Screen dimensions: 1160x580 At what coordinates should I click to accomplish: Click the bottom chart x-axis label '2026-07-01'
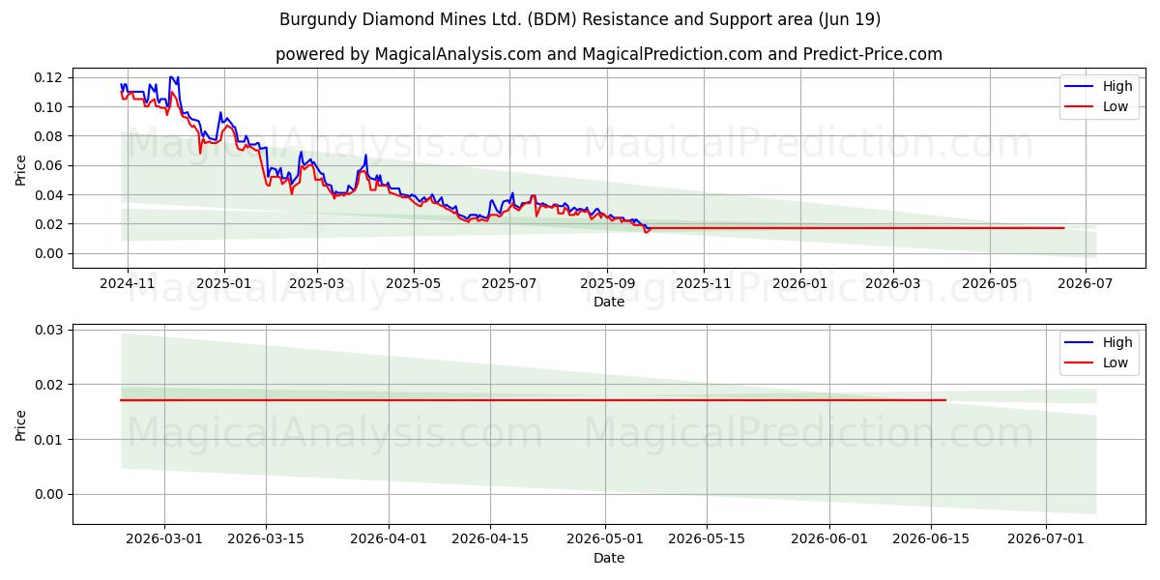(x=1047, y=541)
